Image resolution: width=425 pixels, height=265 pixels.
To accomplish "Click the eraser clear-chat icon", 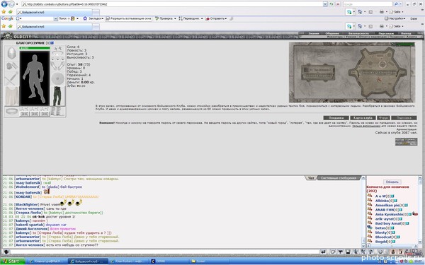I will coord(333,252).
